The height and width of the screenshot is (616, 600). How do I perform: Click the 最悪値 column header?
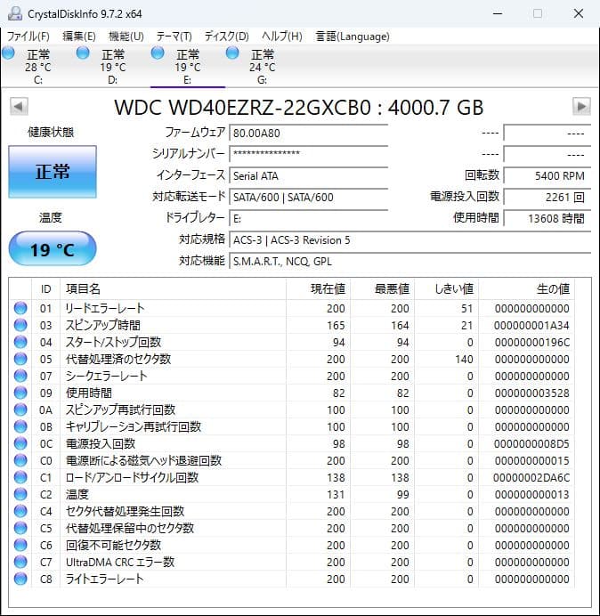point(382,288)
